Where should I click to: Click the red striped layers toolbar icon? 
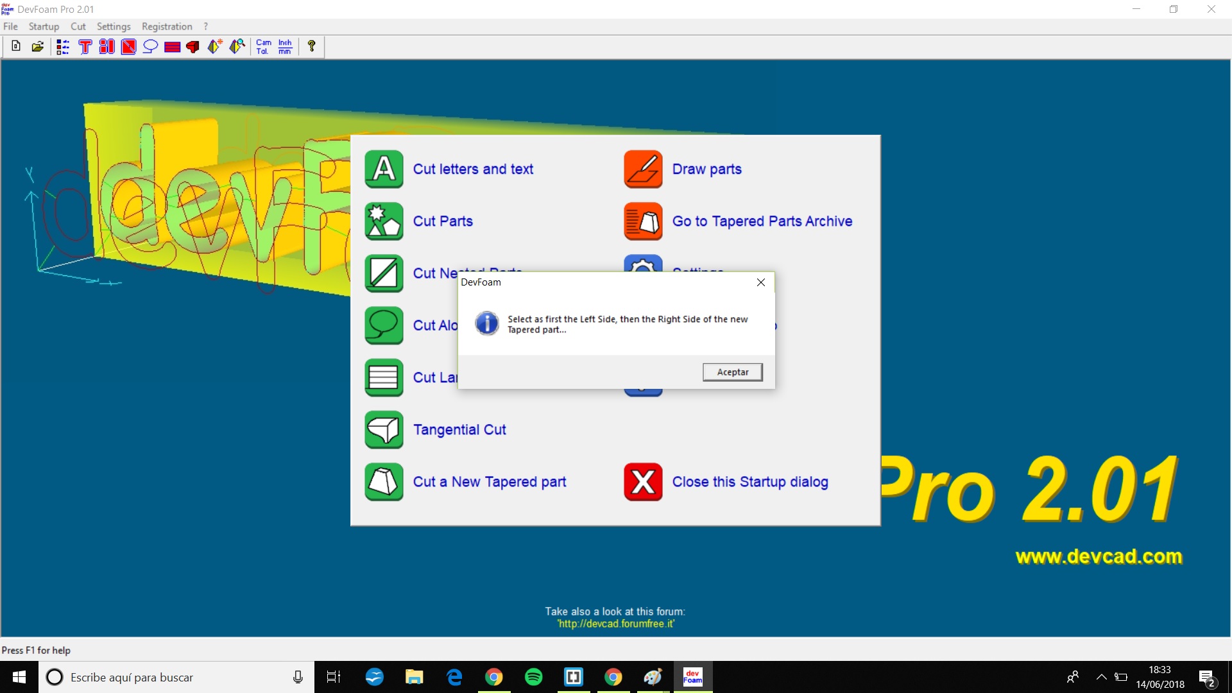171,46
